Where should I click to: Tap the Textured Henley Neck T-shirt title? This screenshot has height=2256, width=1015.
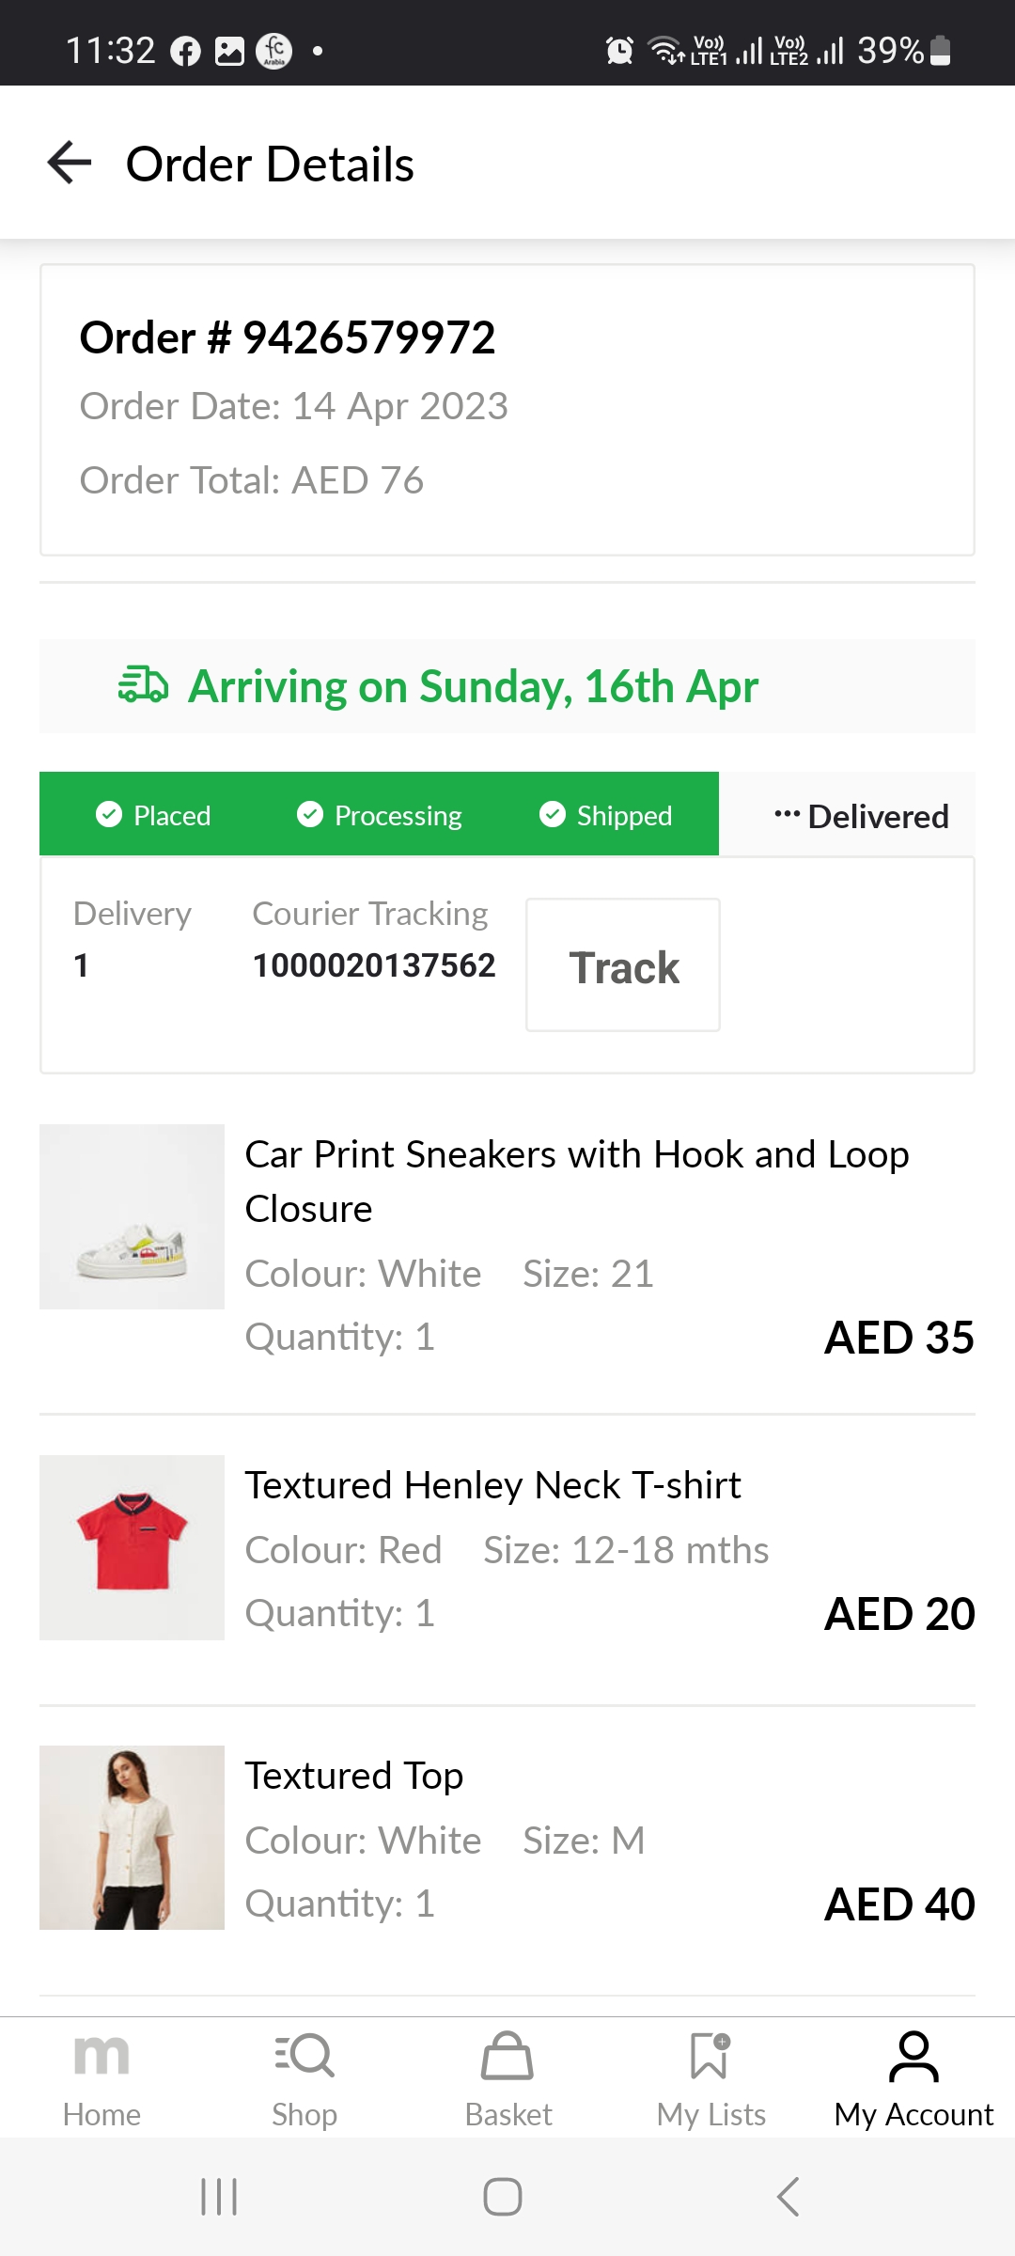pos(492,1485)
